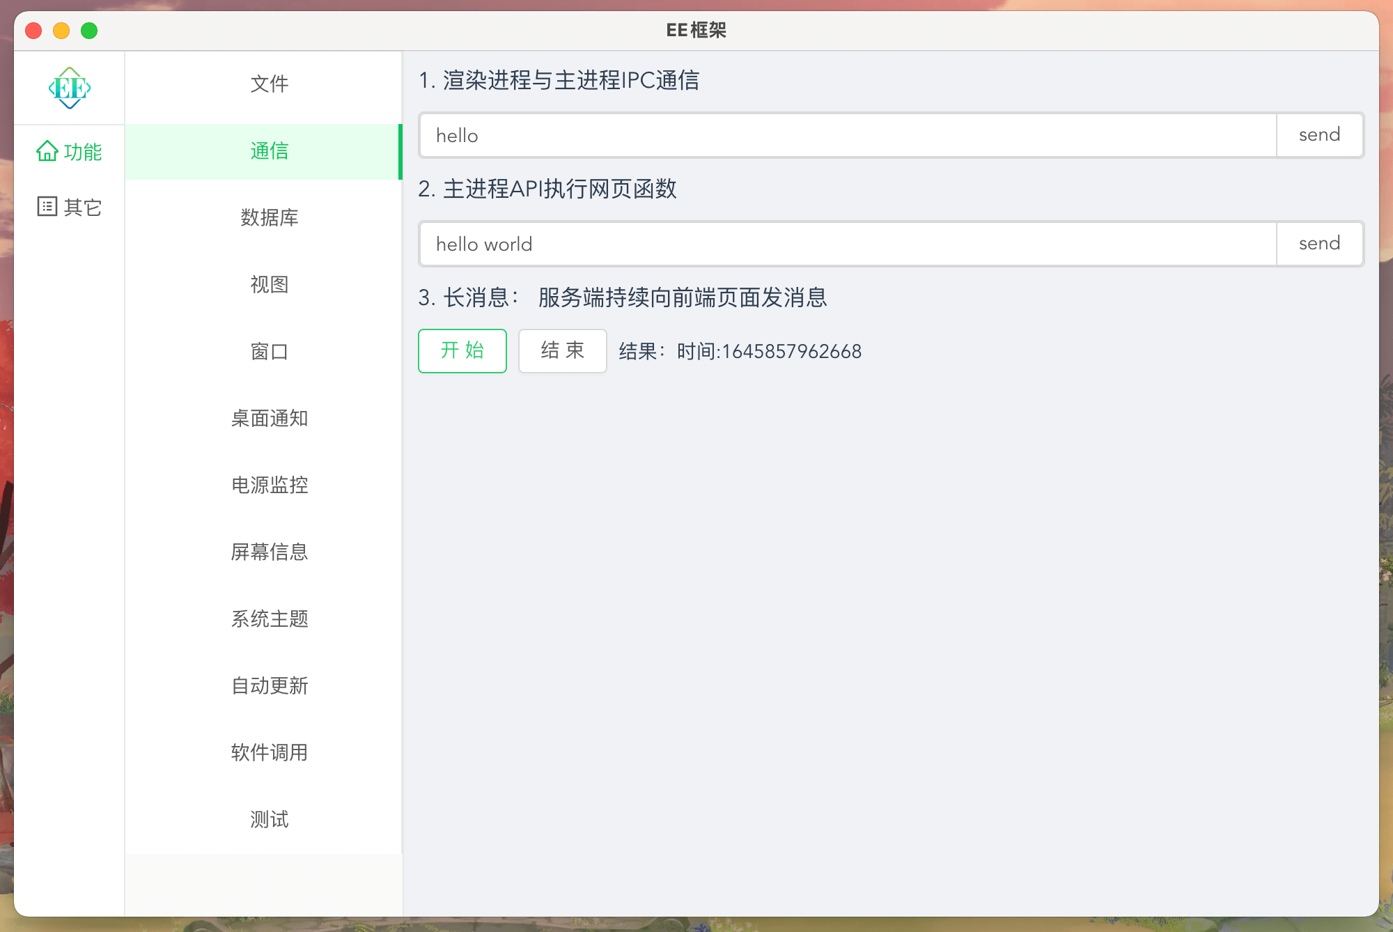This screenshot has width=1393, height=932.
Task: Focus the hello world text field
Action: 847,244
